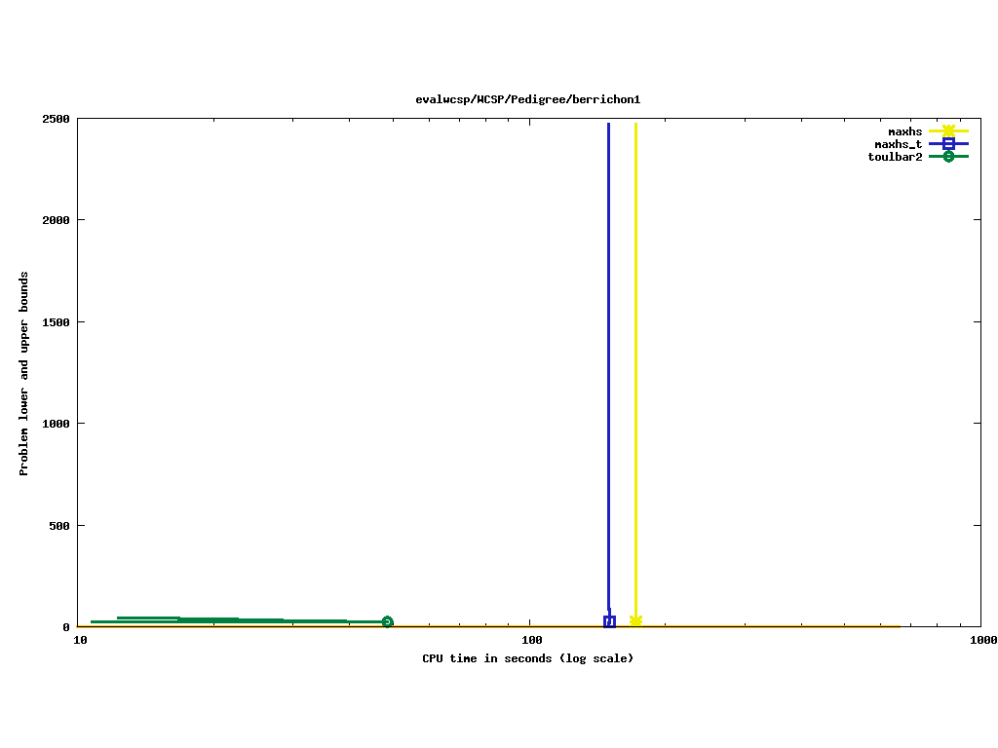Screen dimensions: 998x748
Task: Click the yellow star data point near the x-axis
Action: [635, 620]
